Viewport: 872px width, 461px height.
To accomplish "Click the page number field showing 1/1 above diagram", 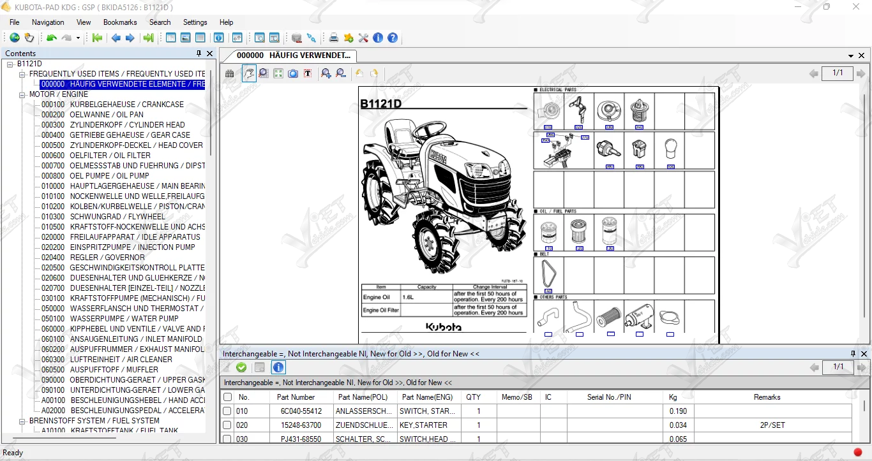I will point(838,73).
